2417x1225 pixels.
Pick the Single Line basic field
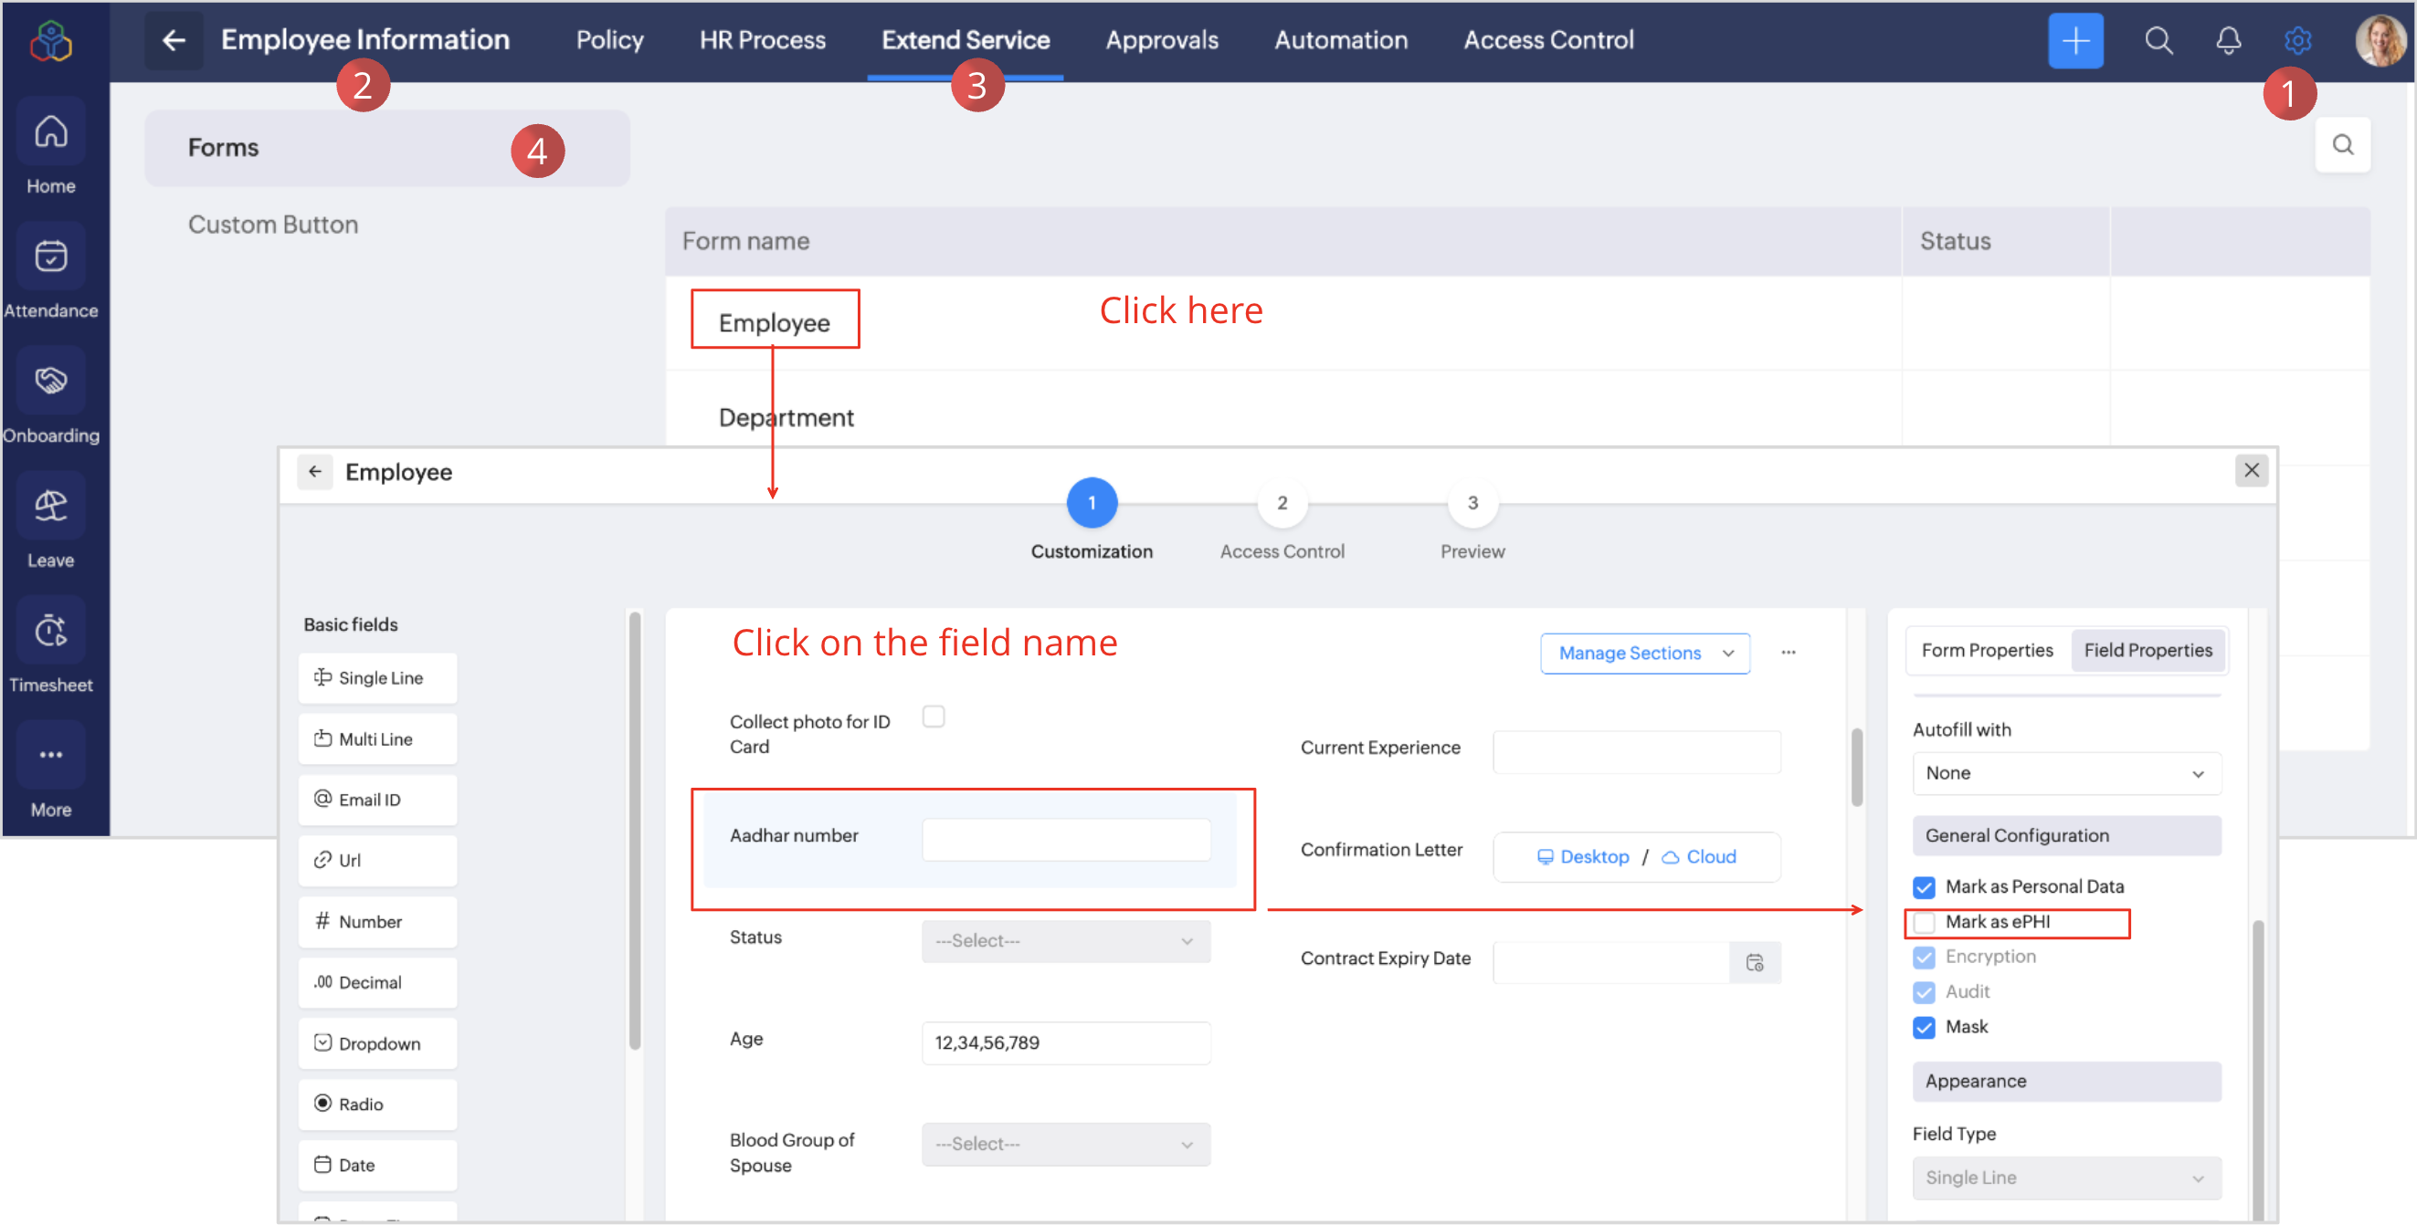click(377, 678)
